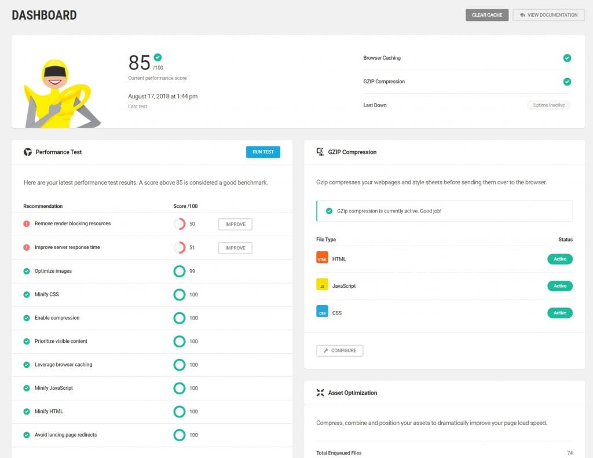
Task: Click the documentation book icon
Action: [521, 15]
